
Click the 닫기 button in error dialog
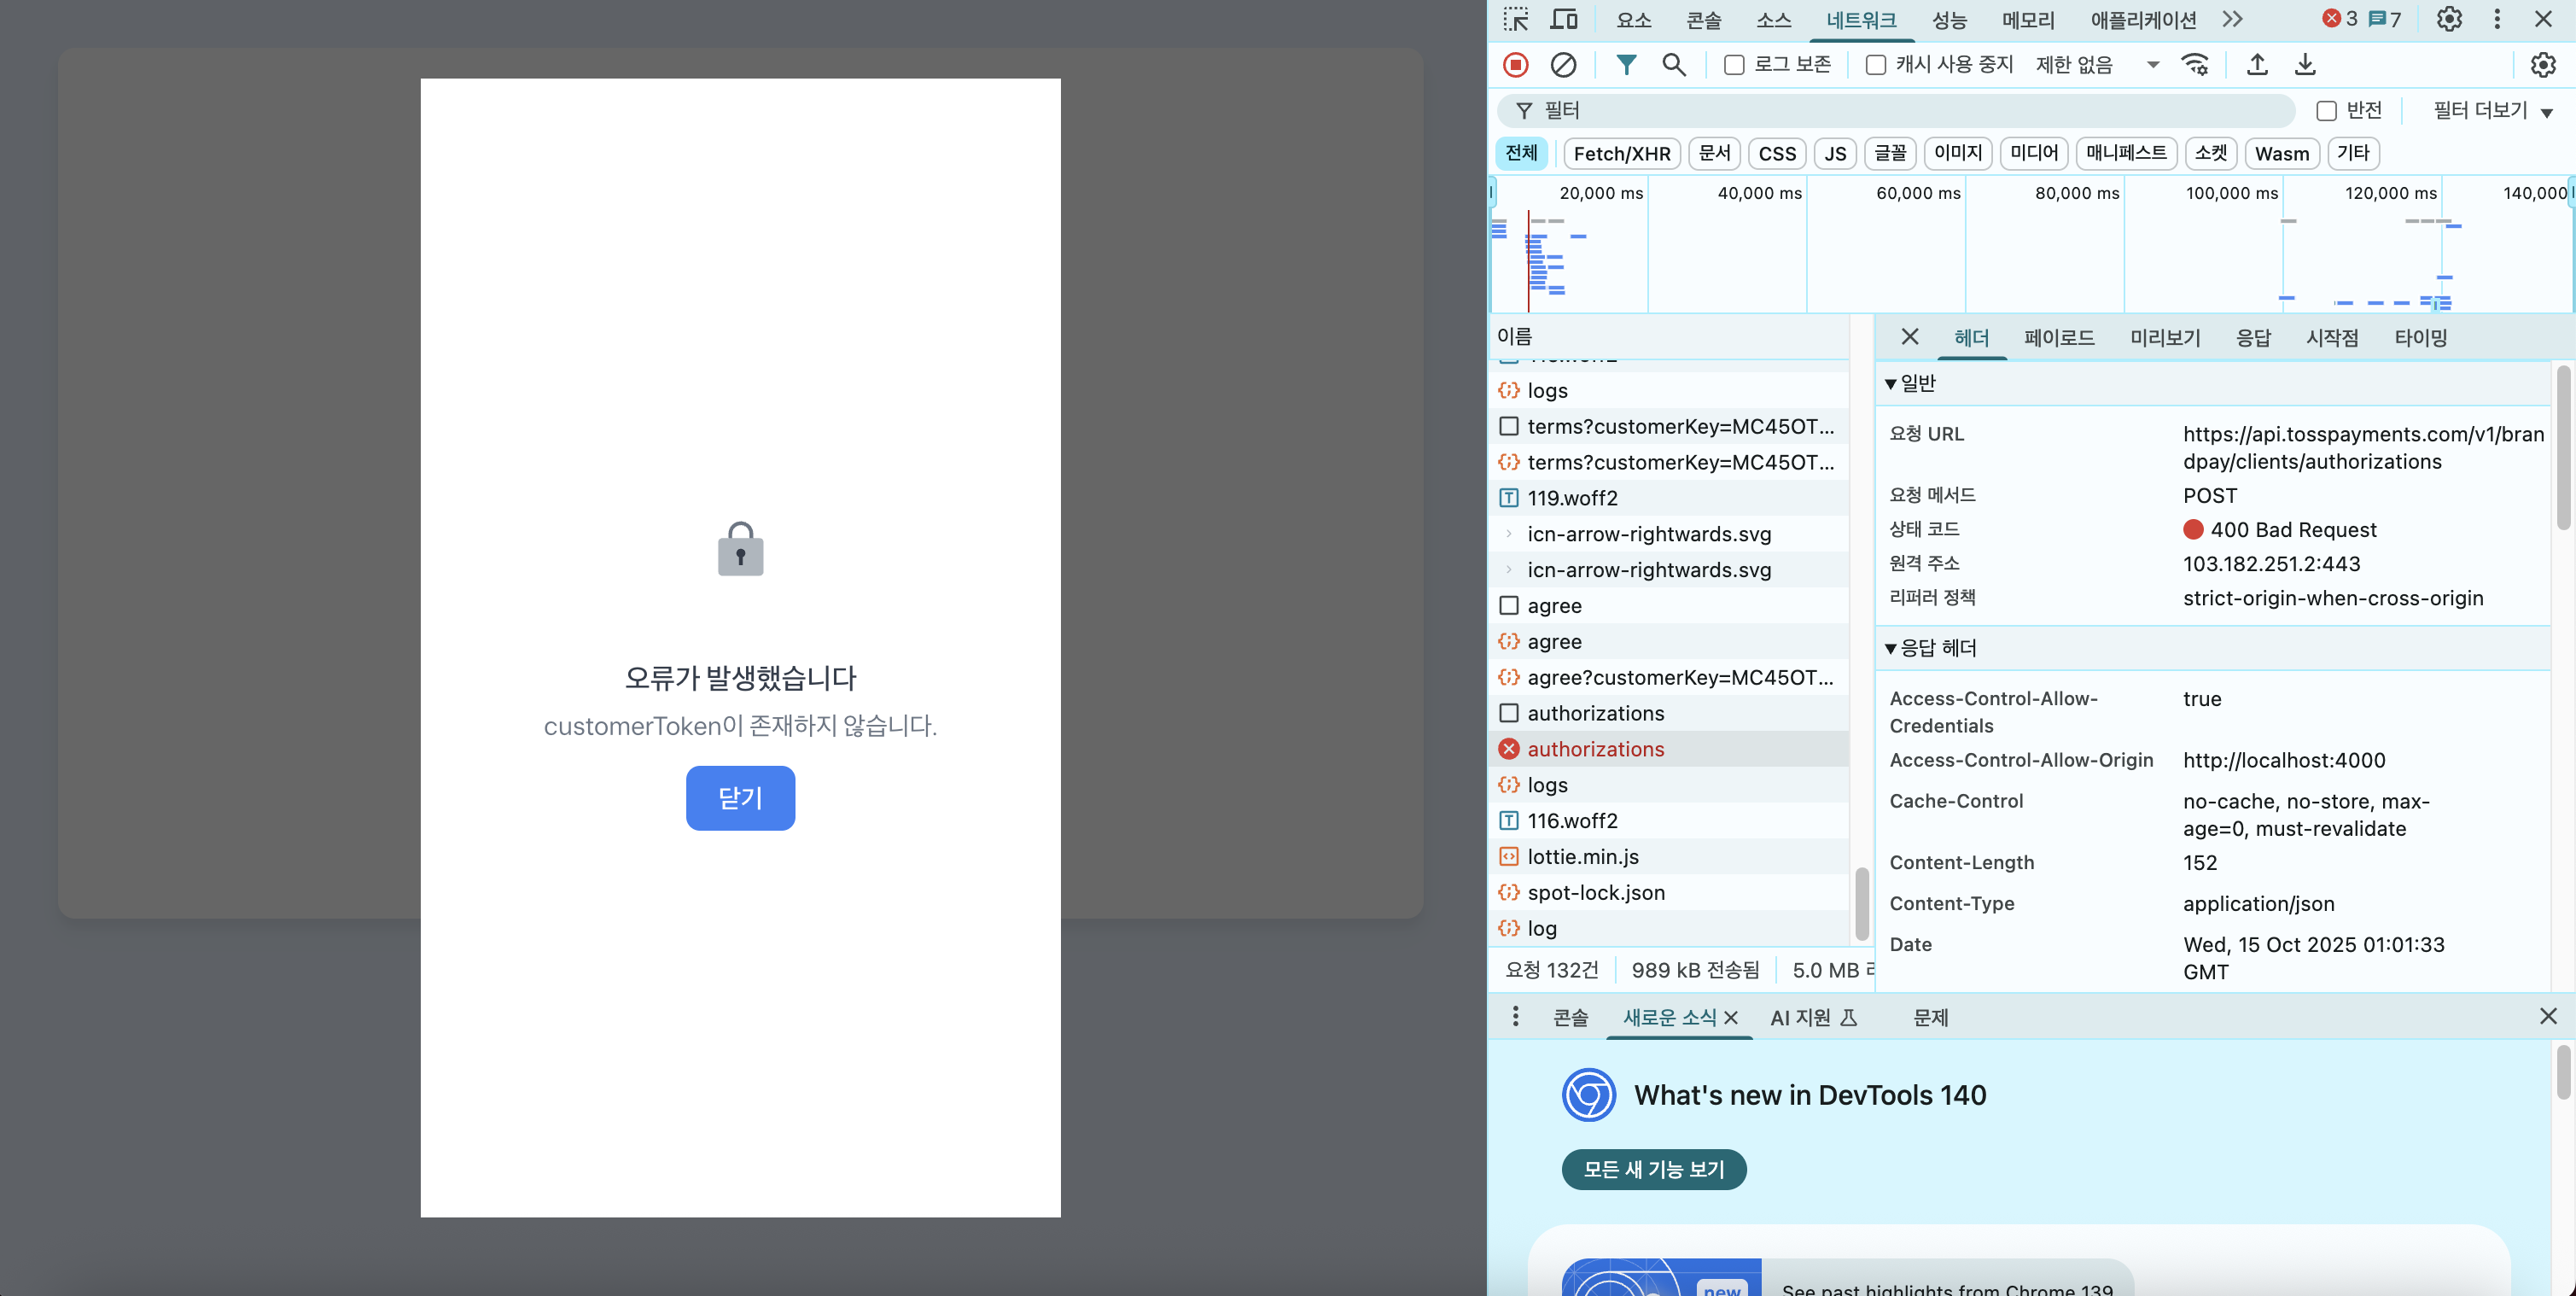pos(740,798)
